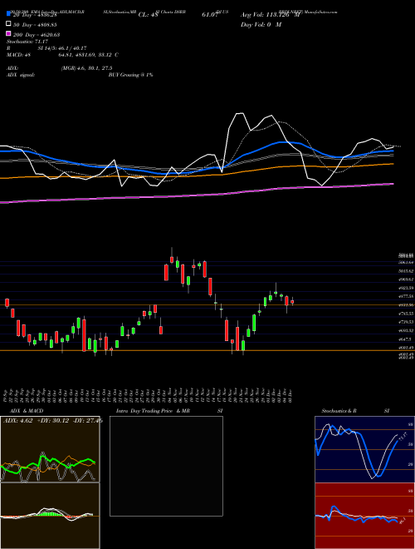The height and width of the screenshot is (549, 415).
Task: Click the first red candlestick on the left
Action: (x=7, y=304)
